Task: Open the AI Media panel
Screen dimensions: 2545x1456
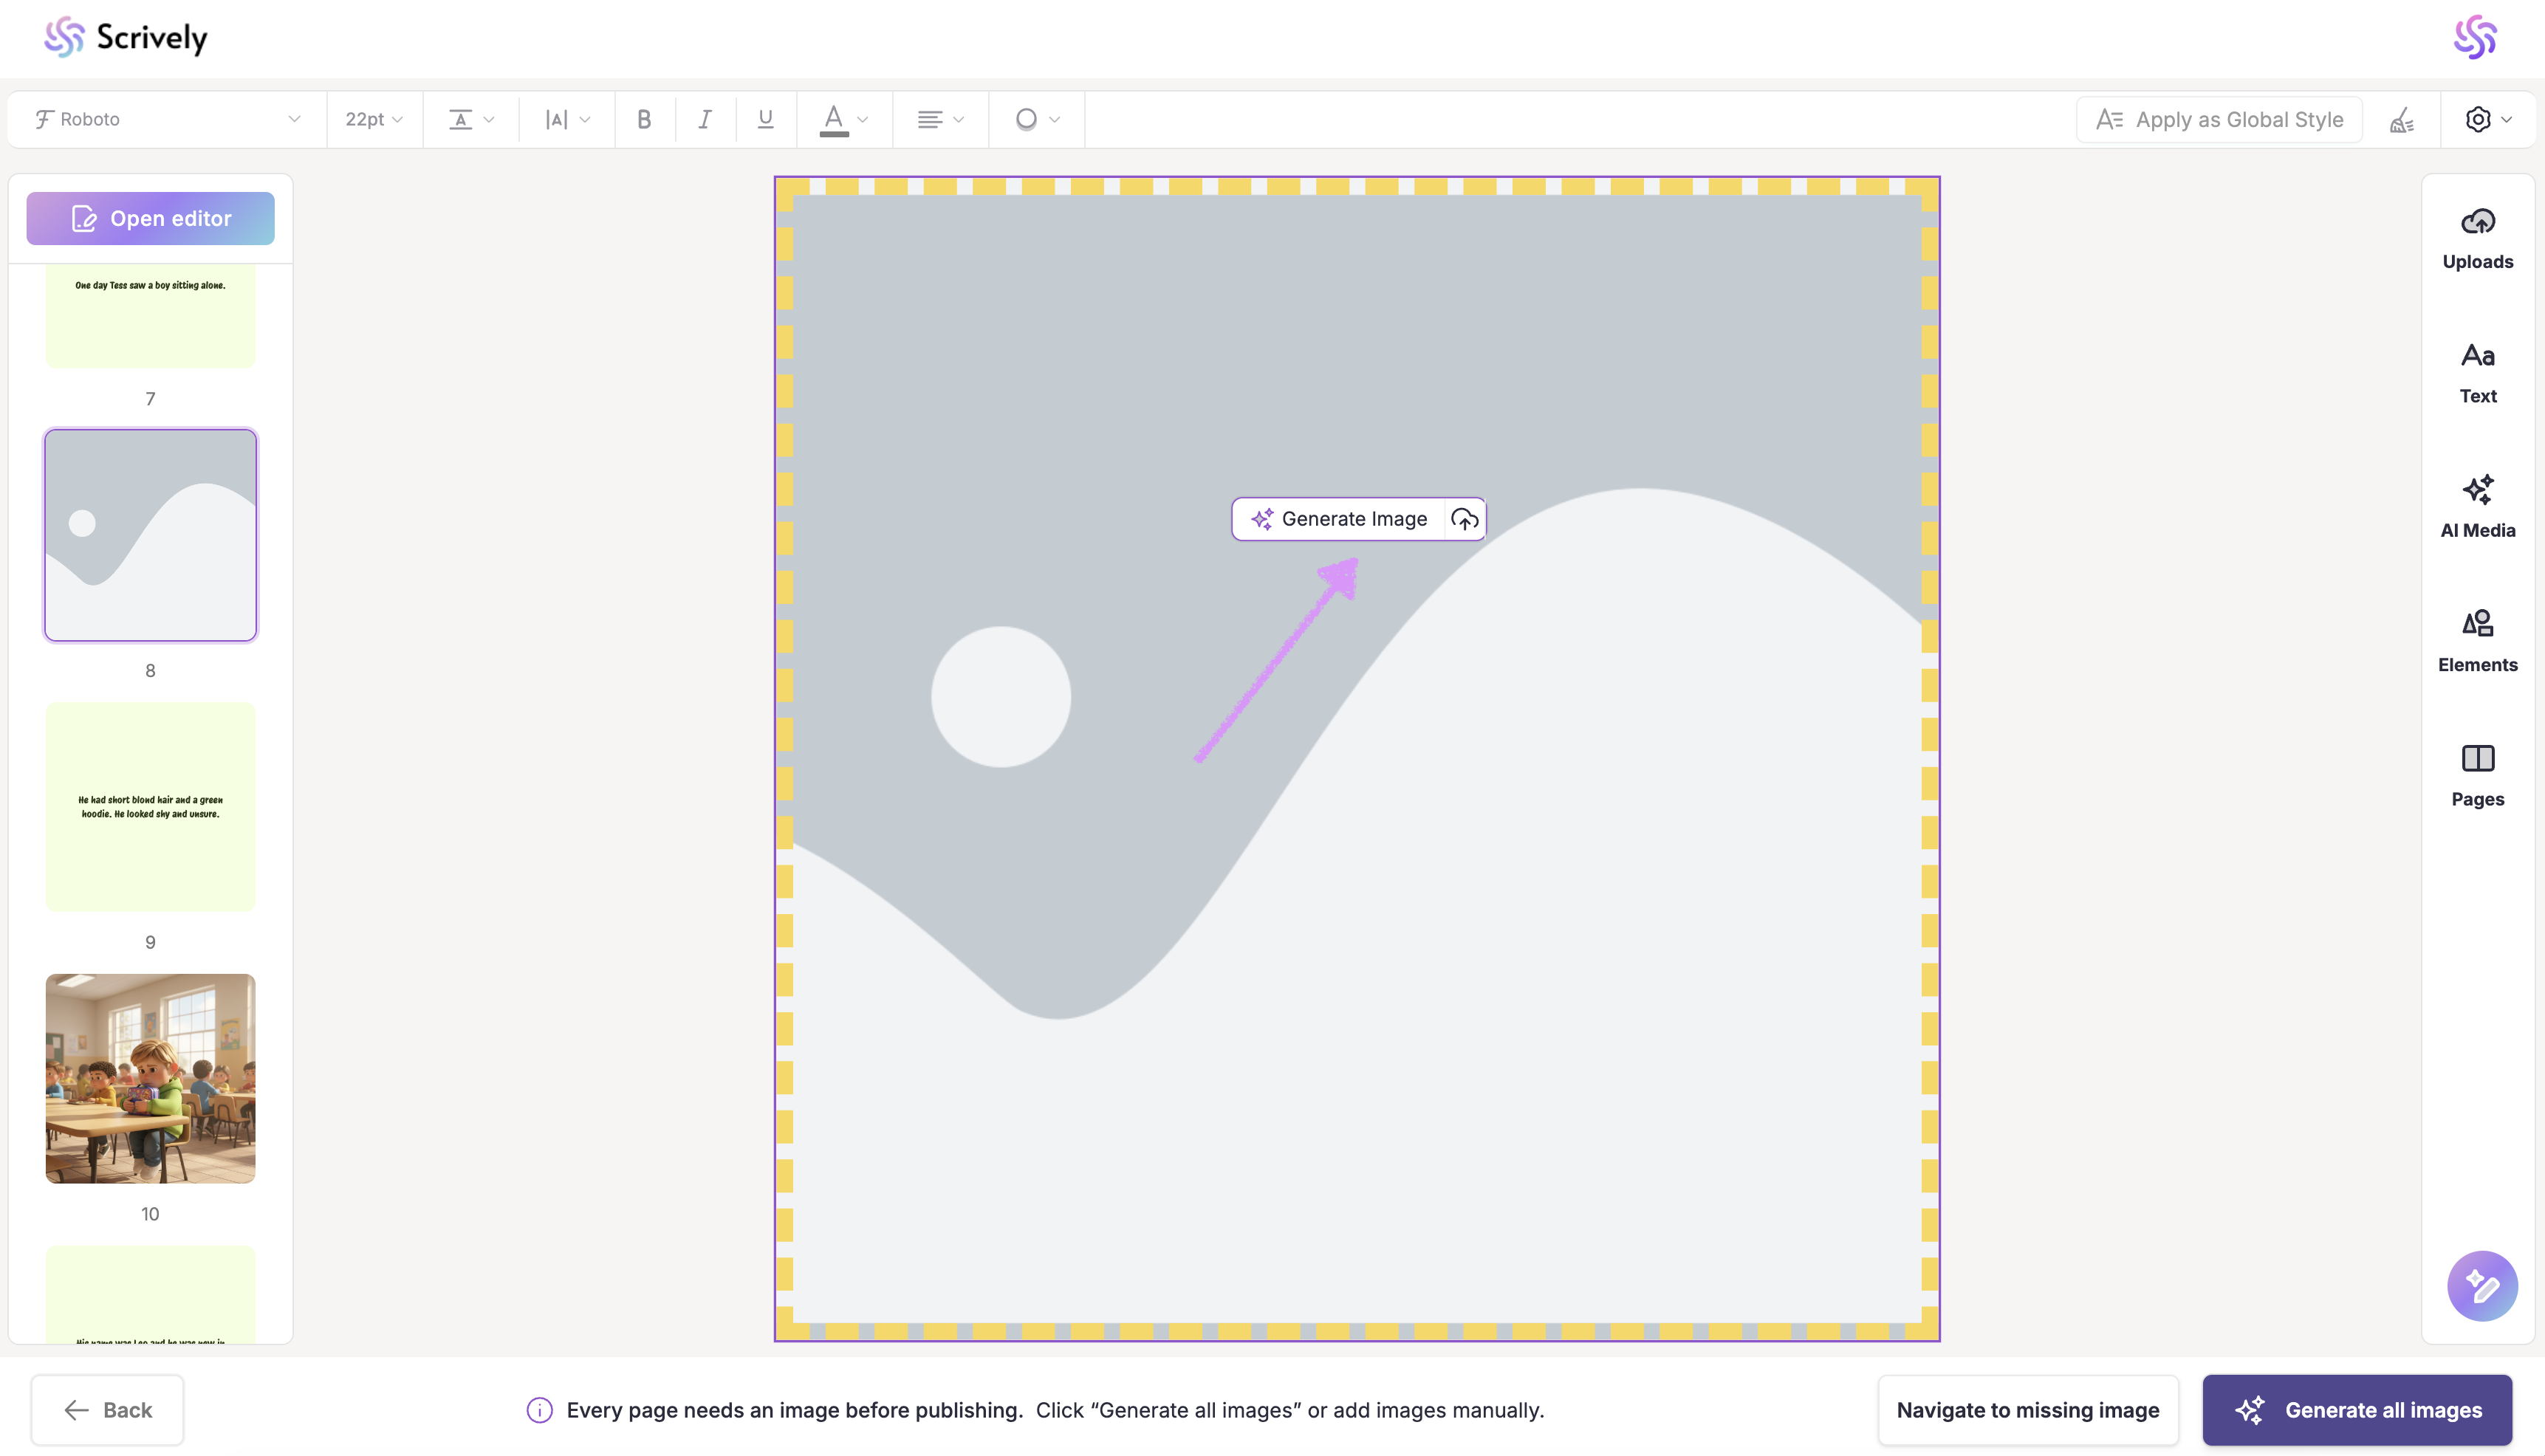Action: (x=2477, y=507)
